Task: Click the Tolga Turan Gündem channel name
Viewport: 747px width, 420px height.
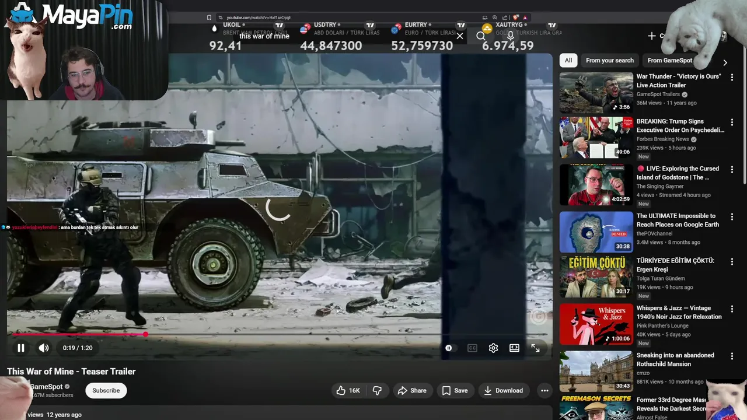Action: tap(661, 279)
